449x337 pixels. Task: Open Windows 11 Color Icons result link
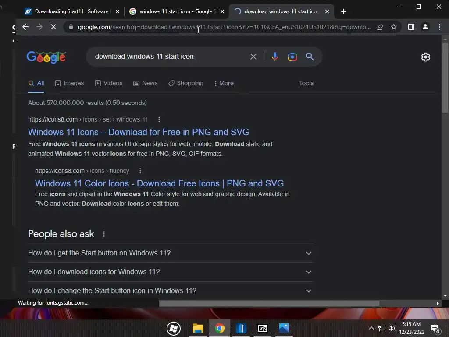pyautogui.click(x=160, y=183)
